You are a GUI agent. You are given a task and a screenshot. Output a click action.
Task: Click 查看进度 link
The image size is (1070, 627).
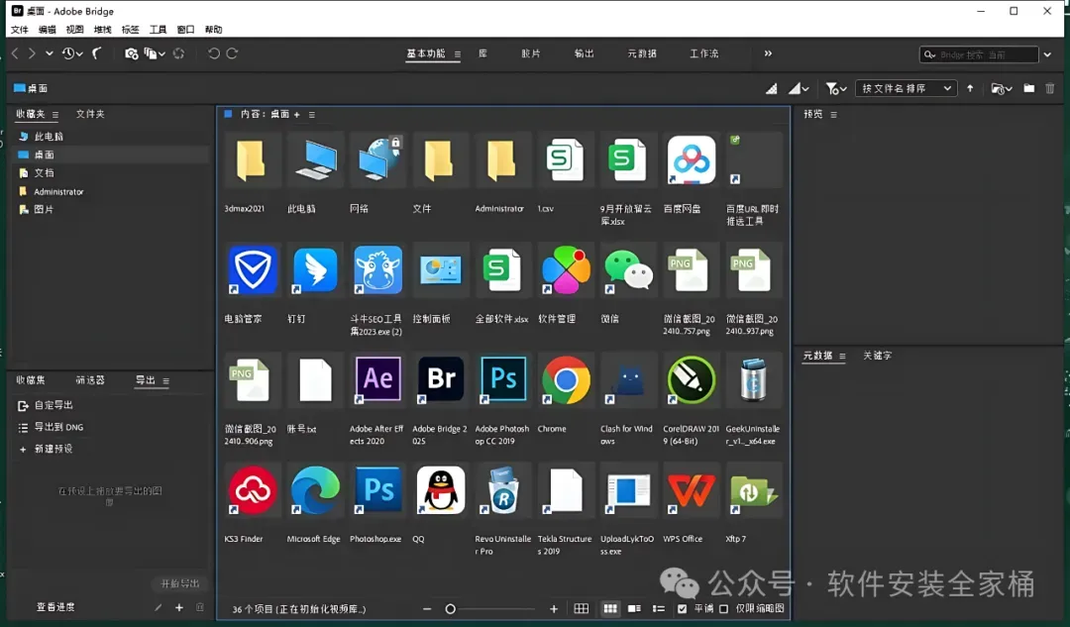click(x=55, y=607)
